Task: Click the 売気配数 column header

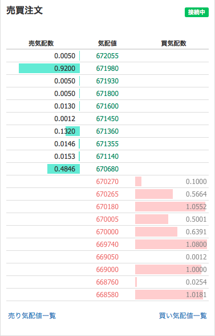Action: [x=41, y=43]
